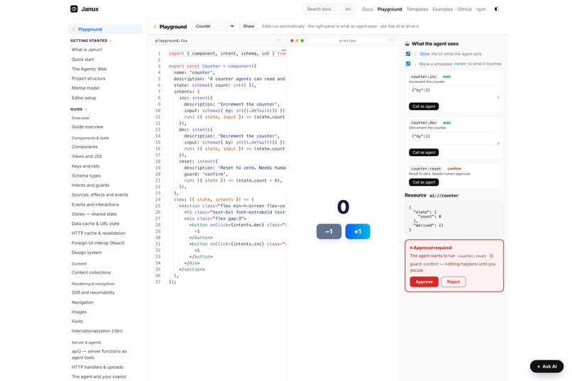This screenshot has width=572, height=381.
Task: Open What is Janux? page
Action: coord(87,50)
